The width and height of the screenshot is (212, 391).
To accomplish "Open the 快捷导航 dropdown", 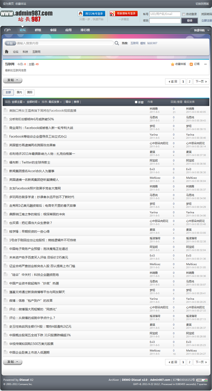I will click(201, 30).
